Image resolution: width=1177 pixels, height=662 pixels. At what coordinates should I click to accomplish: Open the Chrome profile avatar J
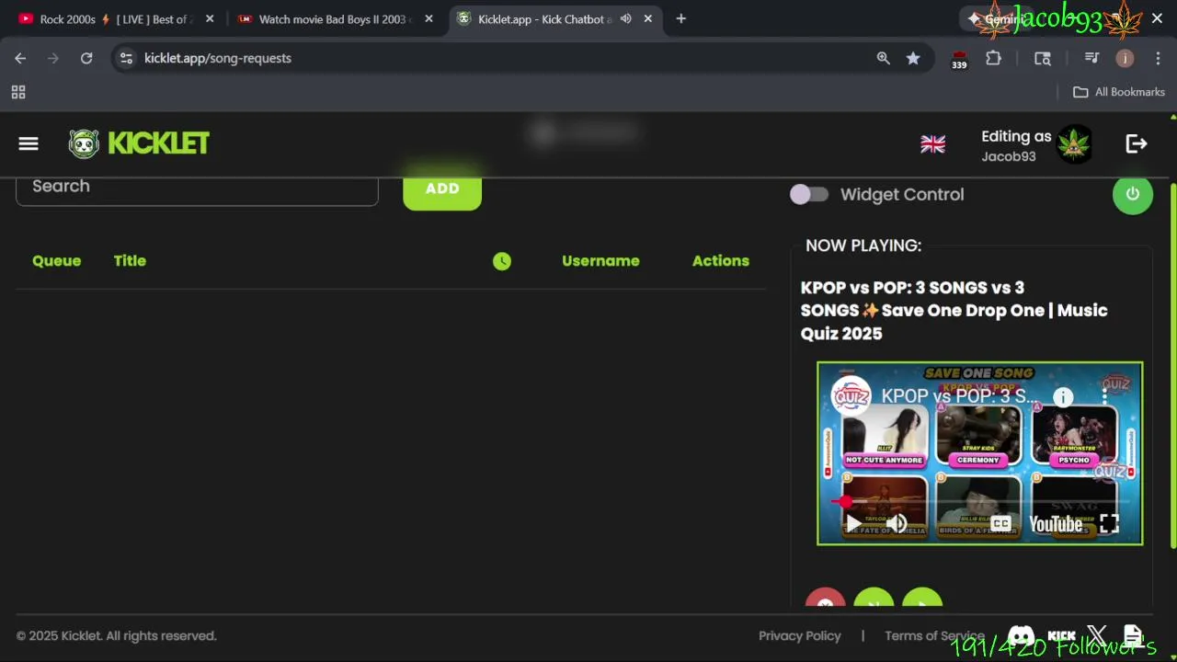click(1125, 58)
